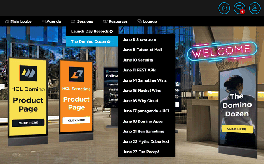Click HCL Domino banner CLICK HERE button

point(28,123)
